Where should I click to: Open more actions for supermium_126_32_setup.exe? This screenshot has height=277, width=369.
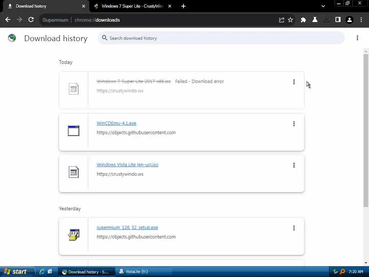(294, 228)
